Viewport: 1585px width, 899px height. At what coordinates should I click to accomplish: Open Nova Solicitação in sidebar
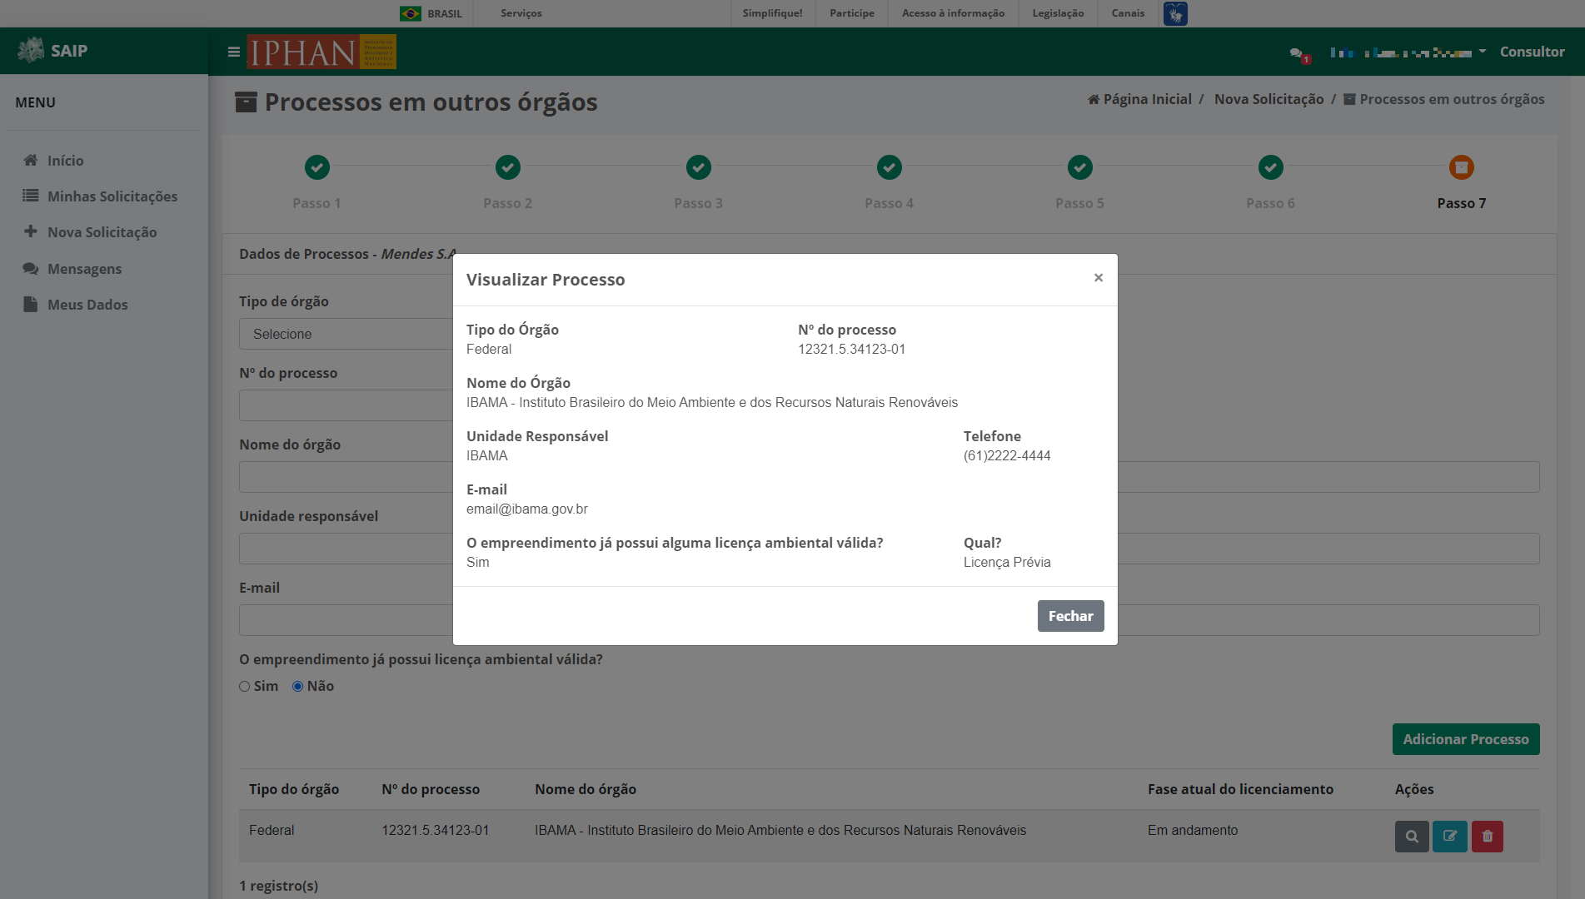[x=102, y=232]
